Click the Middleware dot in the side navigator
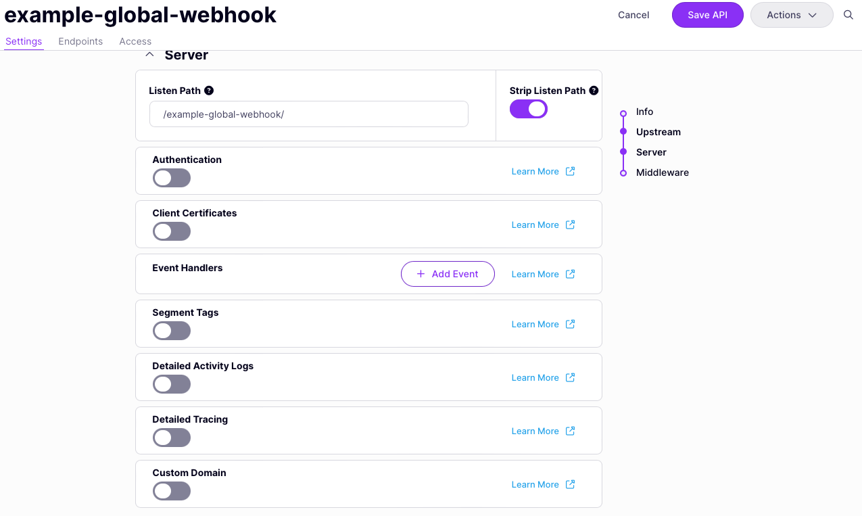Screen dimensions: 862x516 623,172
